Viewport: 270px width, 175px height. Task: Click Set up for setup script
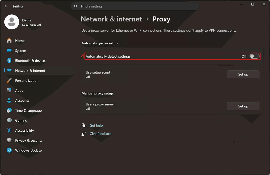(243, 74)
